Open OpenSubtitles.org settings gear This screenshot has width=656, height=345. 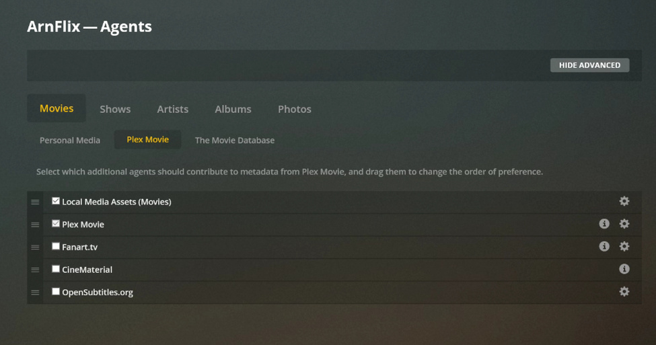point(624,291)
